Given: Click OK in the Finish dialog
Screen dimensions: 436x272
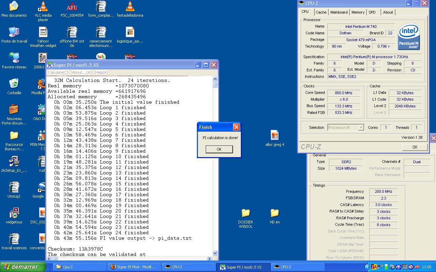Looking at the screenshot, I should 219,149.
